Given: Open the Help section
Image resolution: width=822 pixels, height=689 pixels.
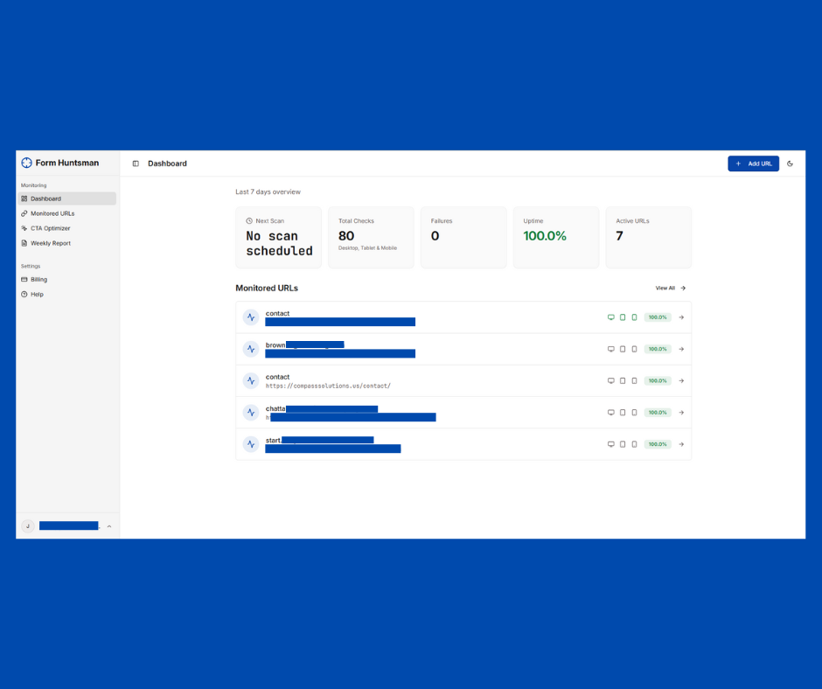Looking at the screenshot, I should [36, 294].
